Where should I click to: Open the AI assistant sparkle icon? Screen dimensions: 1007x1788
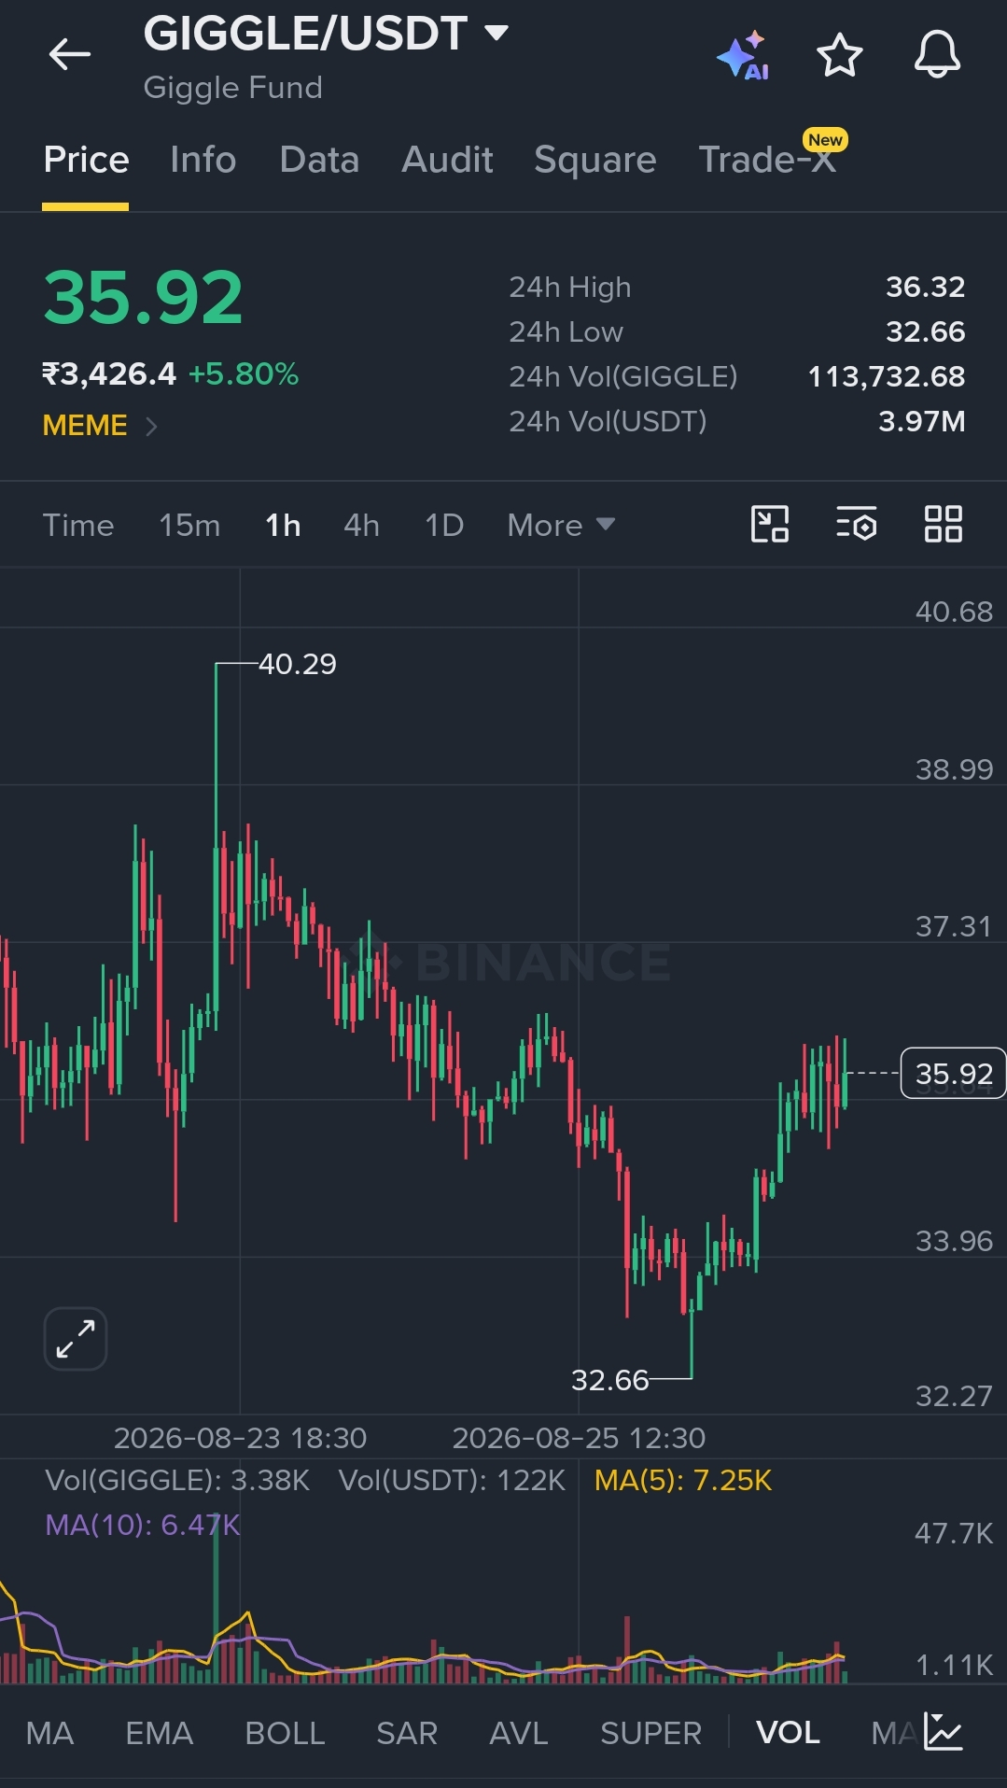click(x=744, y=56)
